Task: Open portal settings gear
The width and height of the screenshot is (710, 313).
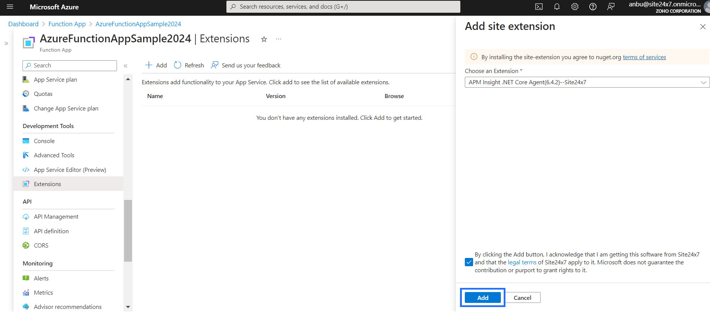Action: (575, 7)
